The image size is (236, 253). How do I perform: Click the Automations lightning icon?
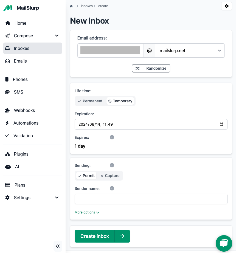click(x=7, y=123)
